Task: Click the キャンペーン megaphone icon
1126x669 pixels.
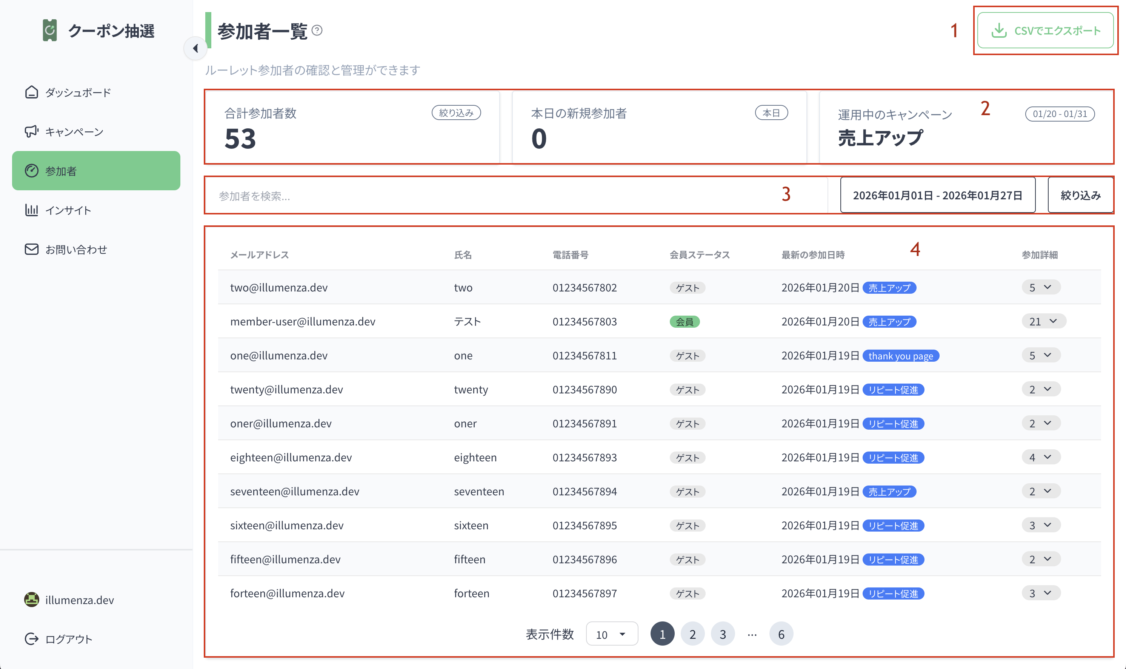Action: [32, 132]
